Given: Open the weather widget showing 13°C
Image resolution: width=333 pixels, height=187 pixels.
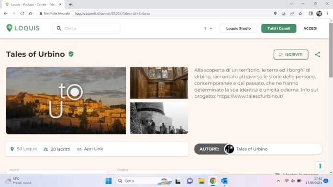Looking at the screenshot, I should coord(19,181).
